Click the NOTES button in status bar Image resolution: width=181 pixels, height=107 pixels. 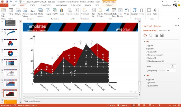111,105
